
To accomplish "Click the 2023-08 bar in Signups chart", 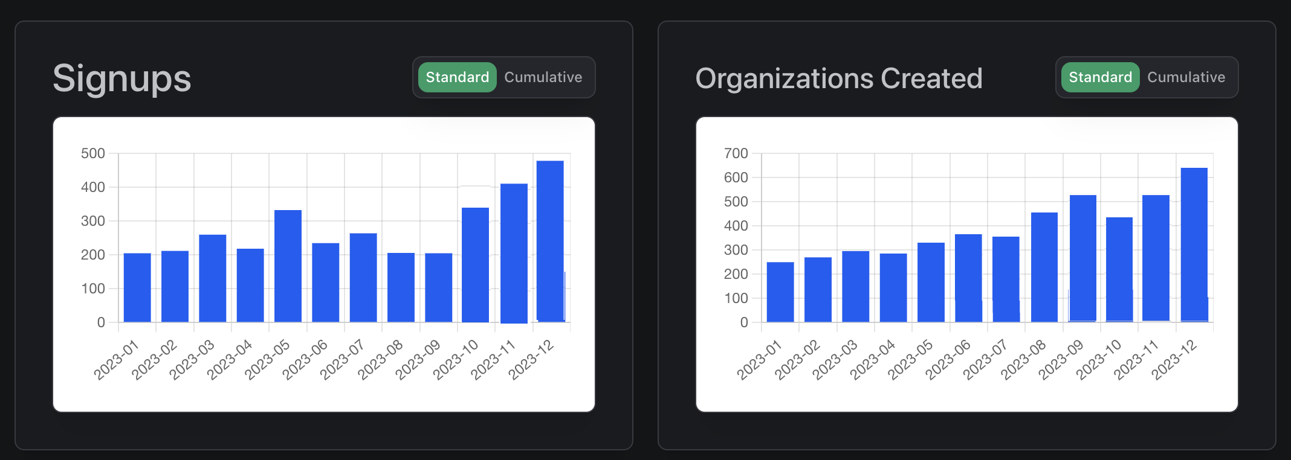I will coord(401,287).
